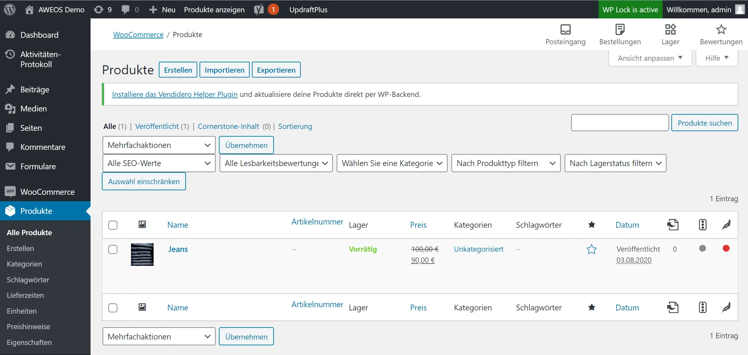This screenshot has width=748, height=355.
Task: Click the Erstellen button beside Produkte heading
Action: (178, 70)
